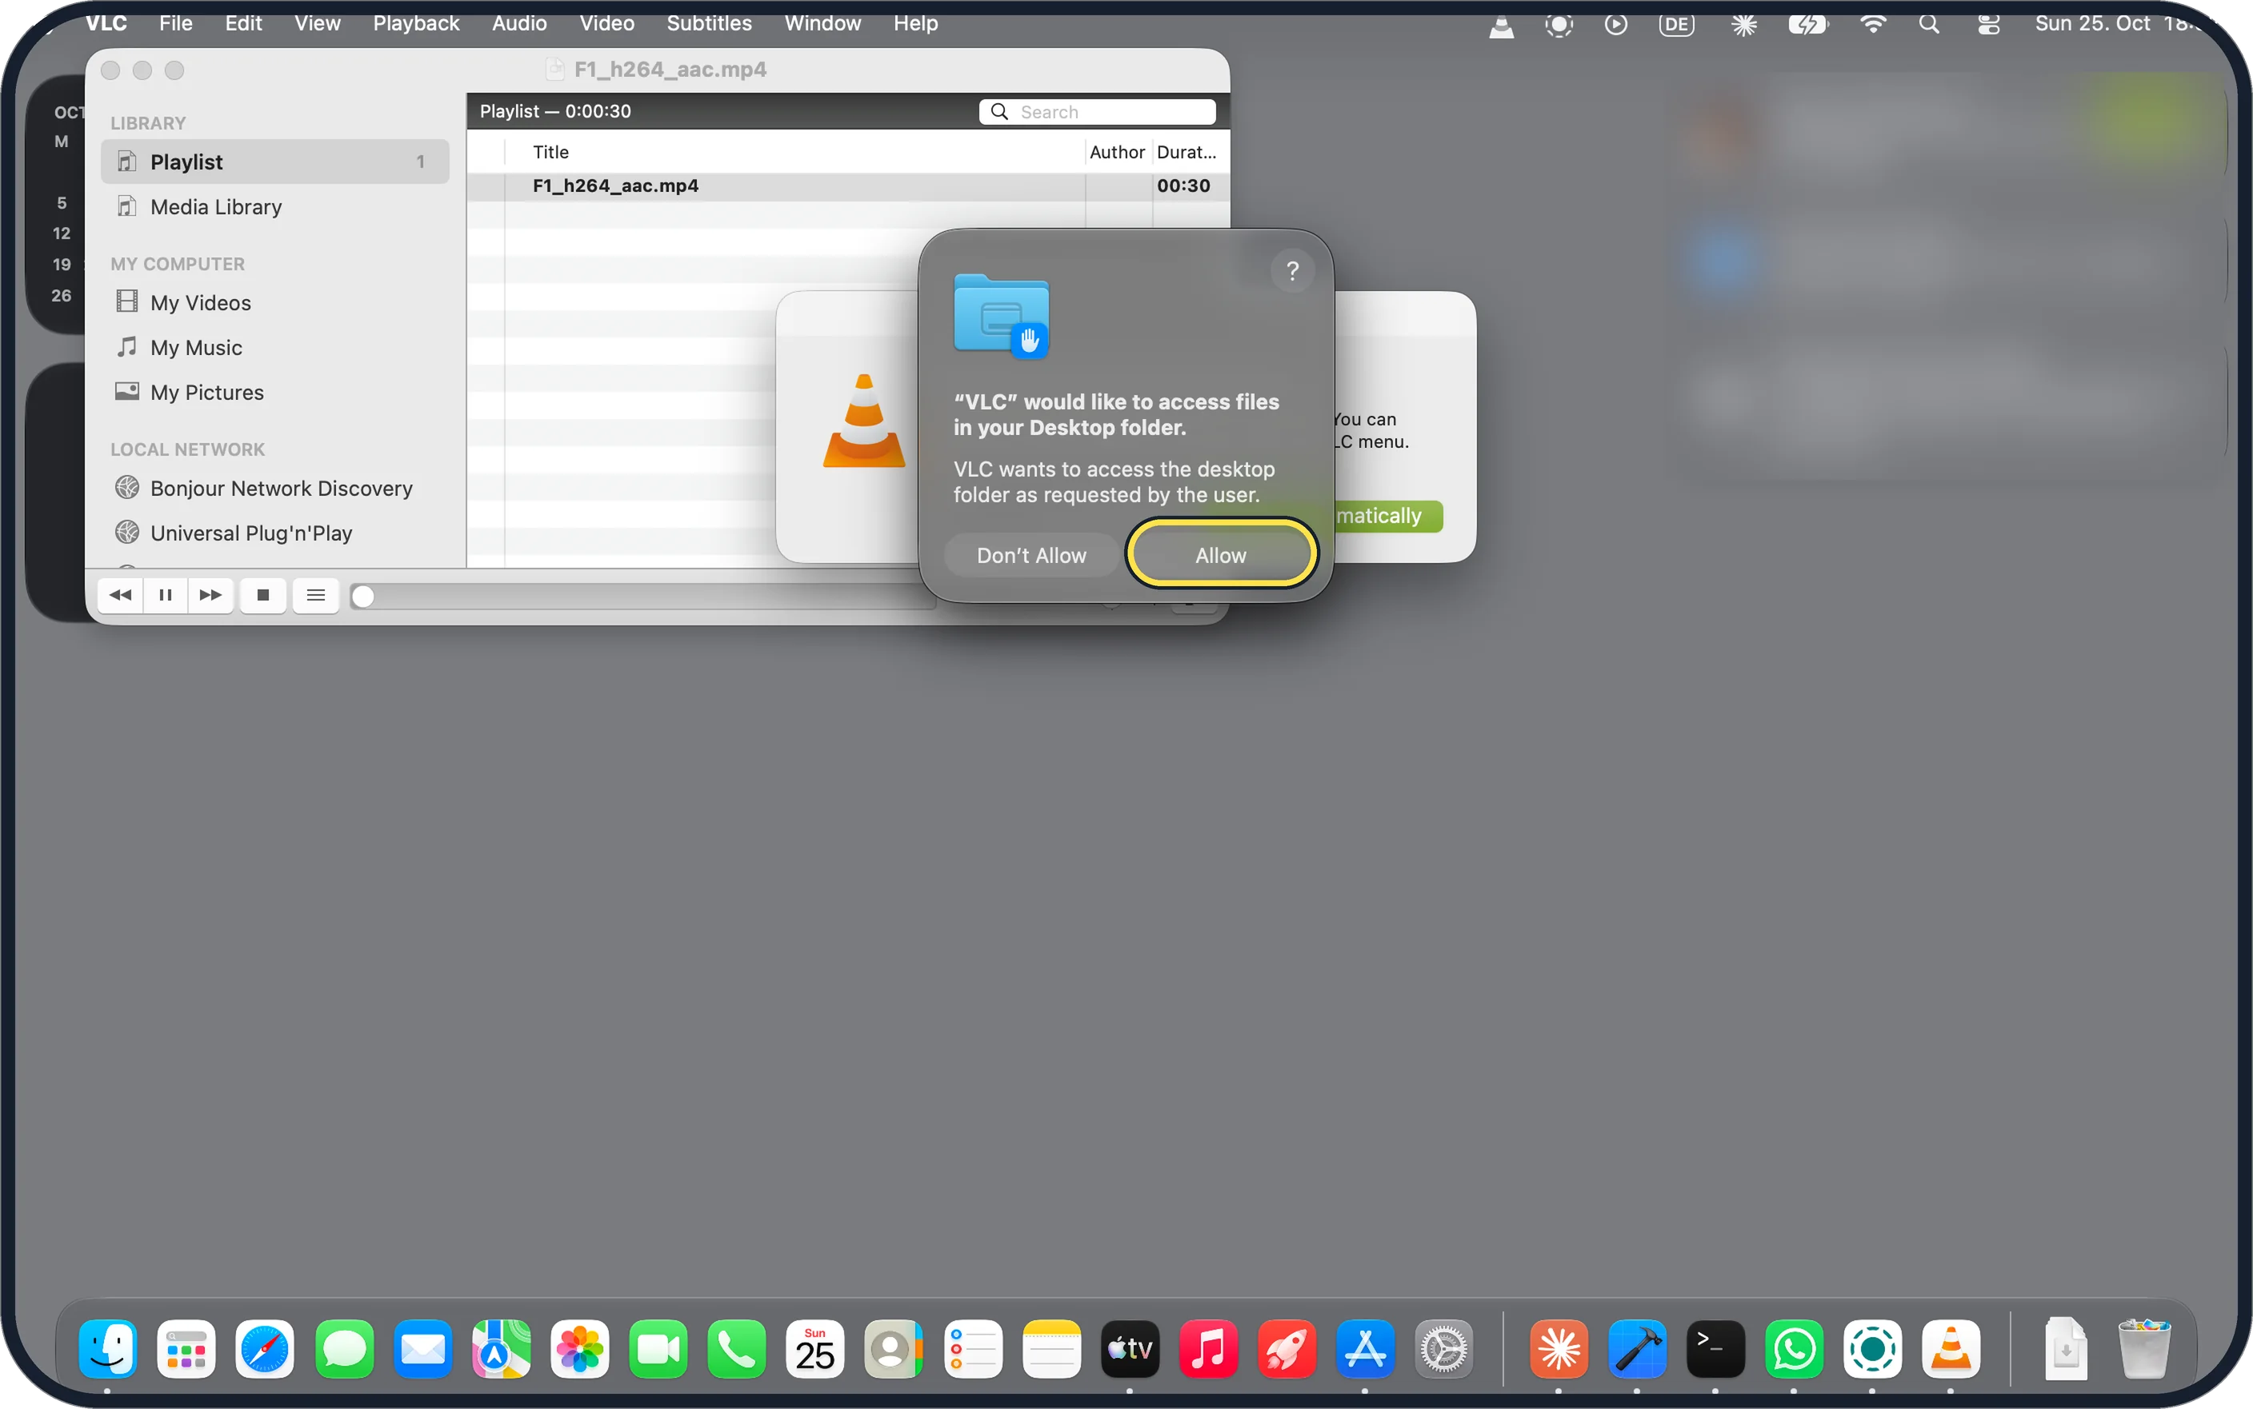Open Xcode from the Dock
Image resolution: width=2253 pixels, height=1409 pixels.
tap(1637, 1348)
